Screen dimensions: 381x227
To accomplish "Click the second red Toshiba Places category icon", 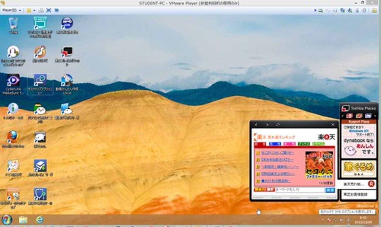I will 359,116.
